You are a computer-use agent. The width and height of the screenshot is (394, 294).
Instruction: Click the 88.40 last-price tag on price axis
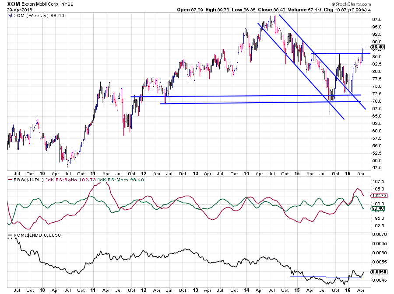378,47
